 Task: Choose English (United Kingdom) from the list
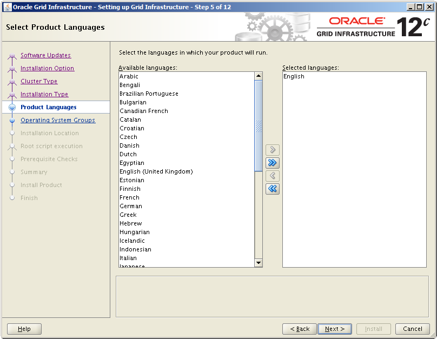[156, 171]
